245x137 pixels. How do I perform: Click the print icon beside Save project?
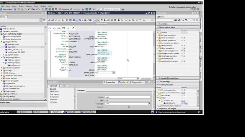pos(15,10)
